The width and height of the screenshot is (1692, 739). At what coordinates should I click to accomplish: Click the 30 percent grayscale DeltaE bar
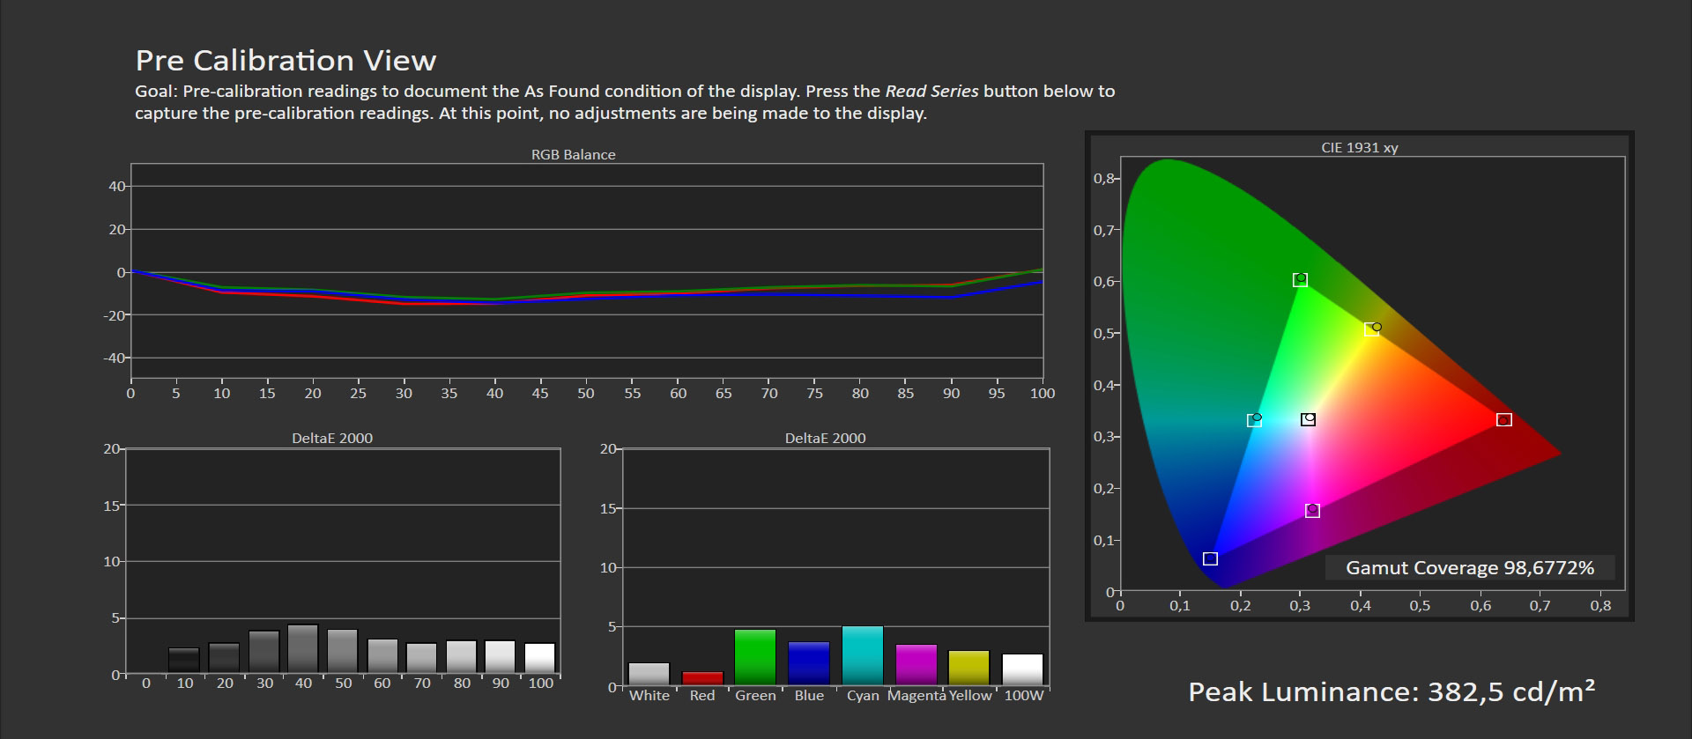coord(263,652)
